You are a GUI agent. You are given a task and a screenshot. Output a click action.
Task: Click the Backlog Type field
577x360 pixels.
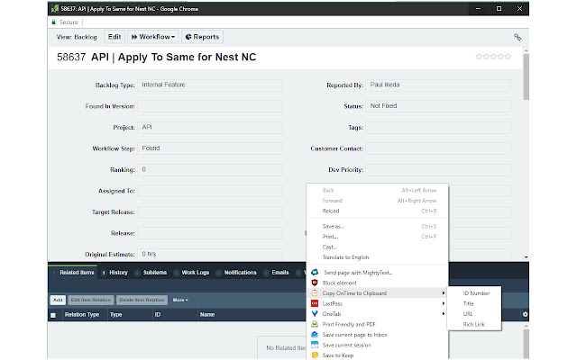point(210,85)
